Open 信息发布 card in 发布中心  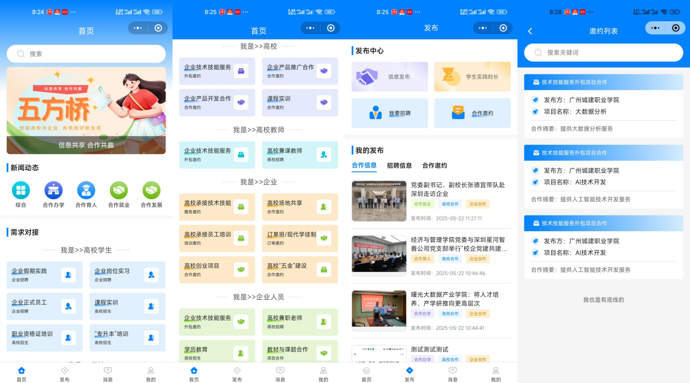pyautogui.click(x=389, y=77)
